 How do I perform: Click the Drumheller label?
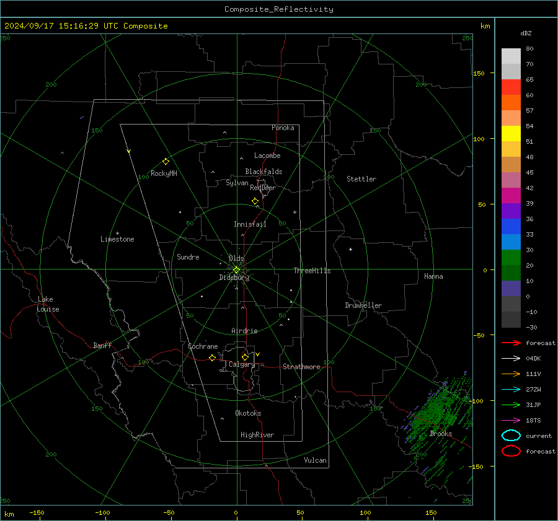[363, 305]
